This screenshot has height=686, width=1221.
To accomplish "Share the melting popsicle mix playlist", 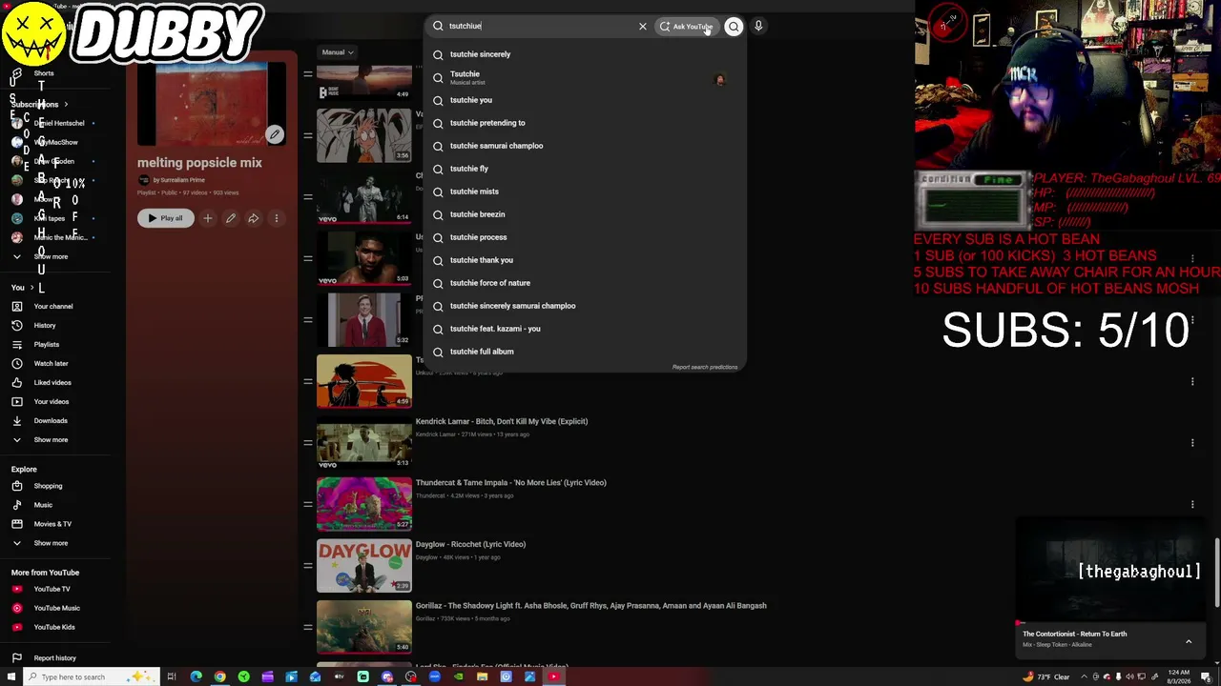I will pyautogui.click(x=254, y=218).
